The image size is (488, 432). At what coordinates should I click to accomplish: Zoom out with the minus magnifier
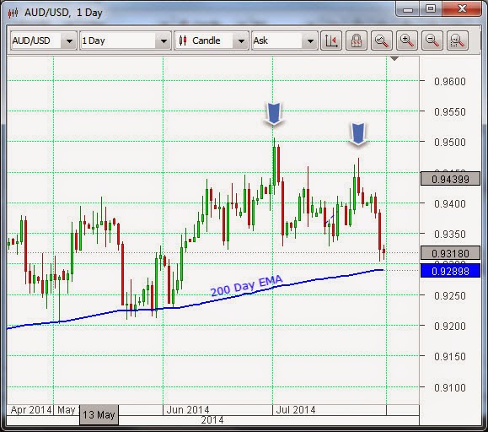click(x=432, y=40)
